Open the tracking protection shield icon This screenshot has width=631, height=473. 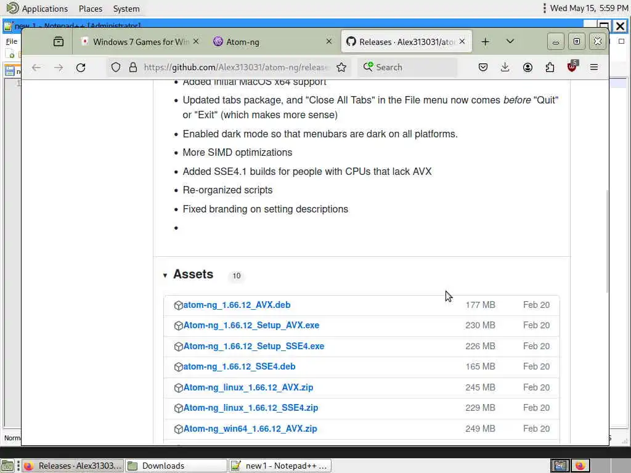click(x=115, y=67)
